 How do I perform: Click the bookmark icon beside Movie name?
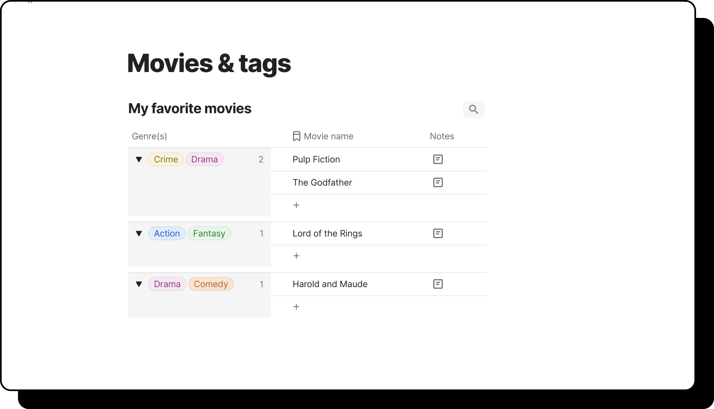pyautogui.click(x=296, y=136)
